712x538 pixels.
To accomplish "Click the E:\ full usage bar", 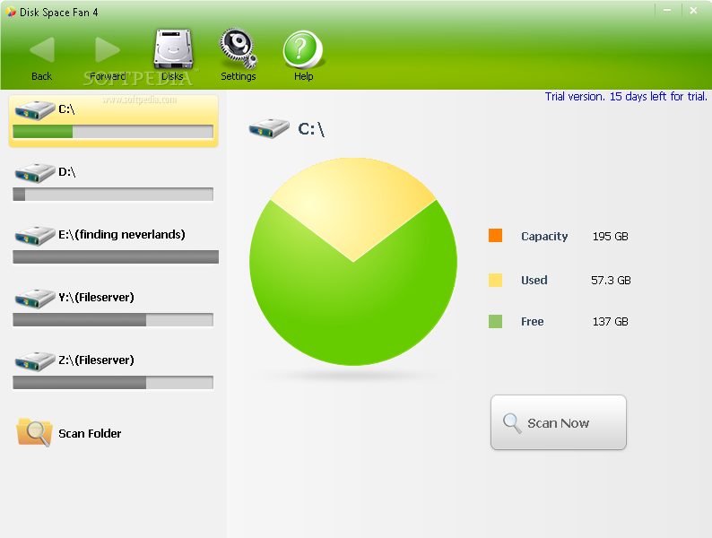I will 116,257.
